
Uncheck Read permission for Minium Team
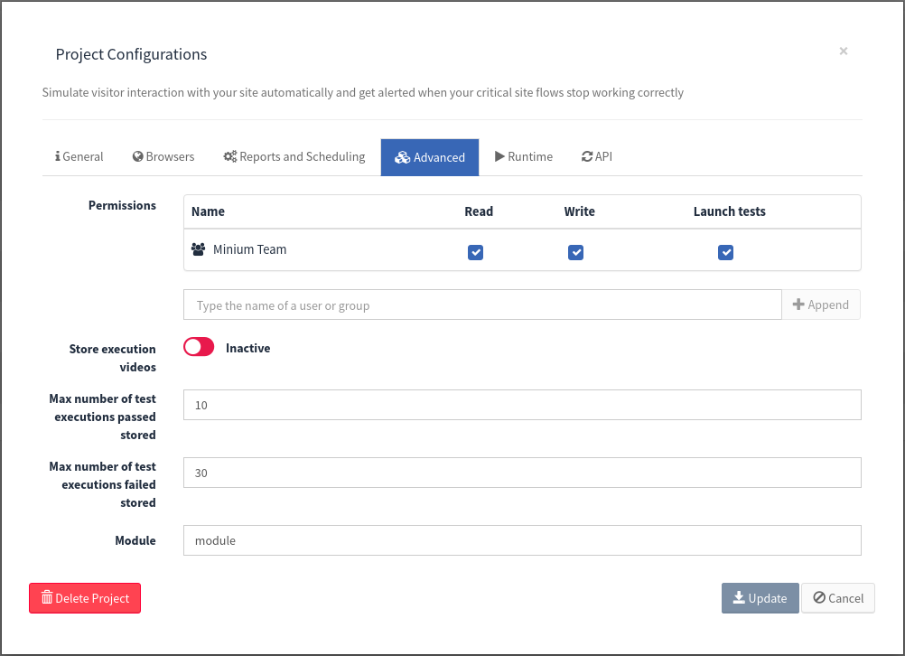click(x=476, y=252)
